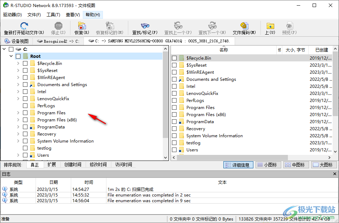Sort by extension (扩展)
339x223 pixels.
pyautogui.click(x=52, y=164)
